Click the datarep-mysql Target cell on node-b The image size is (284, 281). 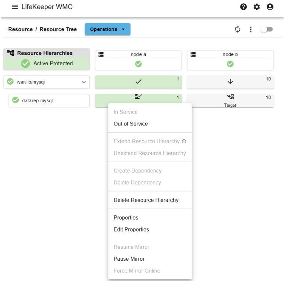(230, 100)
